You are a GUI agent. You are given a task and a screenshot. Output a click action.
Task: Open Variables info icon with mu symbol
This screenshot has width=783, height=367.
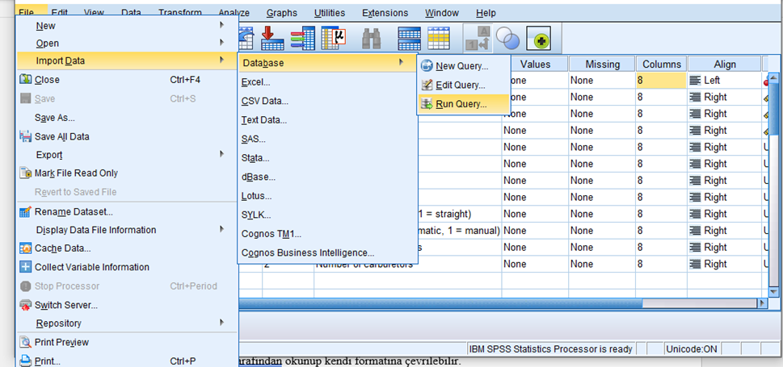click(x=334, y=38)
